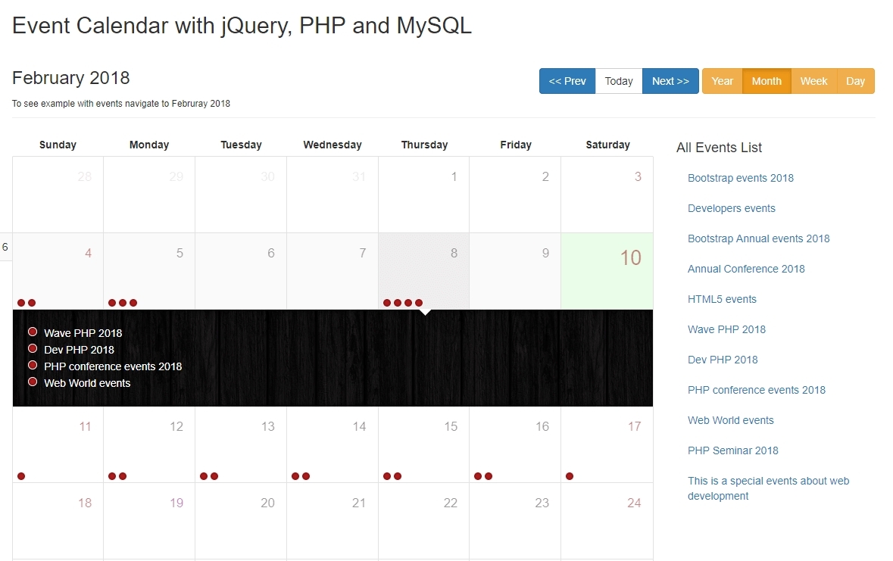The image size is (893, 561).
Task: Click the week number 6 side tab
Action: (x=5, y=247)
